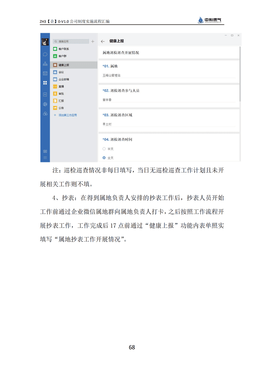Click the question label *04. 巡检巡查时间
The height and width of the screenshot is (373, 264).
(117, 140)
